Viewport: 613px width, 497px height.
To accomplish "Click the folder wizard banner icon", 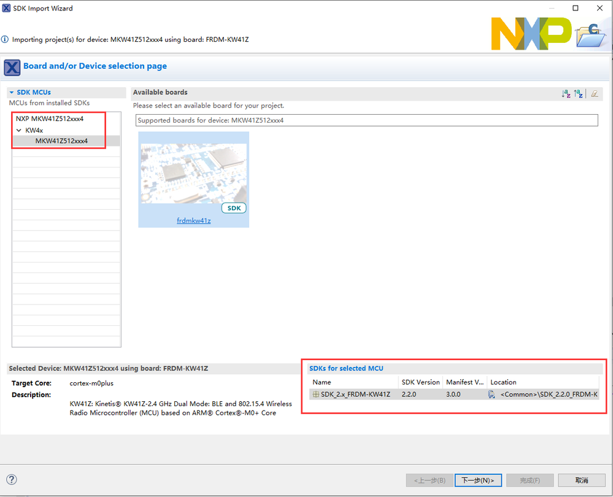I will [592, 35].
